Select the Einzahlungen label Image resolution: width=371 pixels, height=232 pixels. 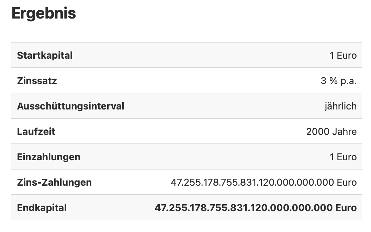tap(49, 157)
